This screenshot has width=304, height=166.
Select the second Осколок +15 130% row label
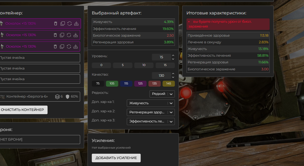tap(21, 35)
